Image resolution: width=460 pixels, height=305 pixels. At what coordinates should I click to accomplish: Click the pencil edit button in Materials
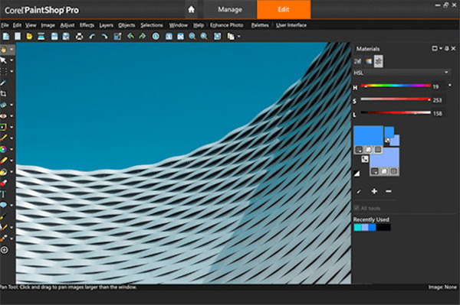tap(359, 191)
